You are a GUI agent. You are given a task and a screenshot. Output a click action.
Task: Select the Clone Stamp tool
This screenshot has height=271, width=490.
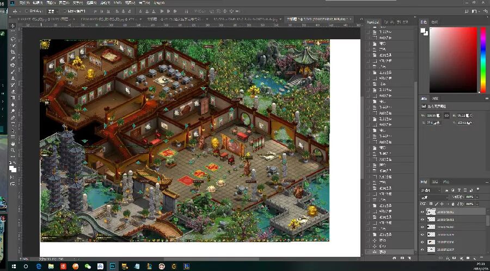click(x=13, y=78)
